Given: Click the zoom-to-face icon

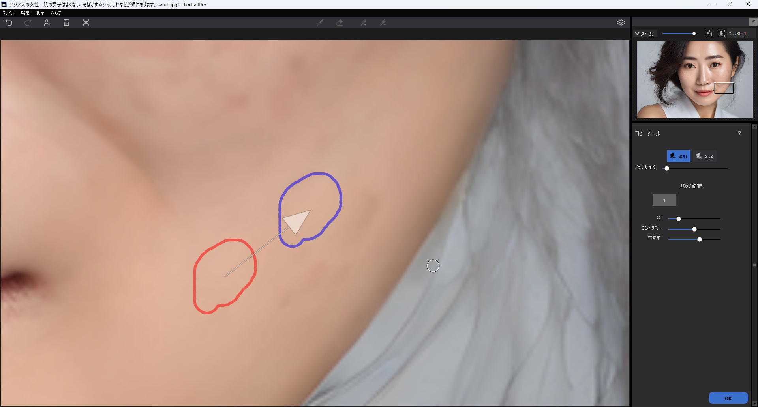Looking at the screenshot, I should point(721,34).
